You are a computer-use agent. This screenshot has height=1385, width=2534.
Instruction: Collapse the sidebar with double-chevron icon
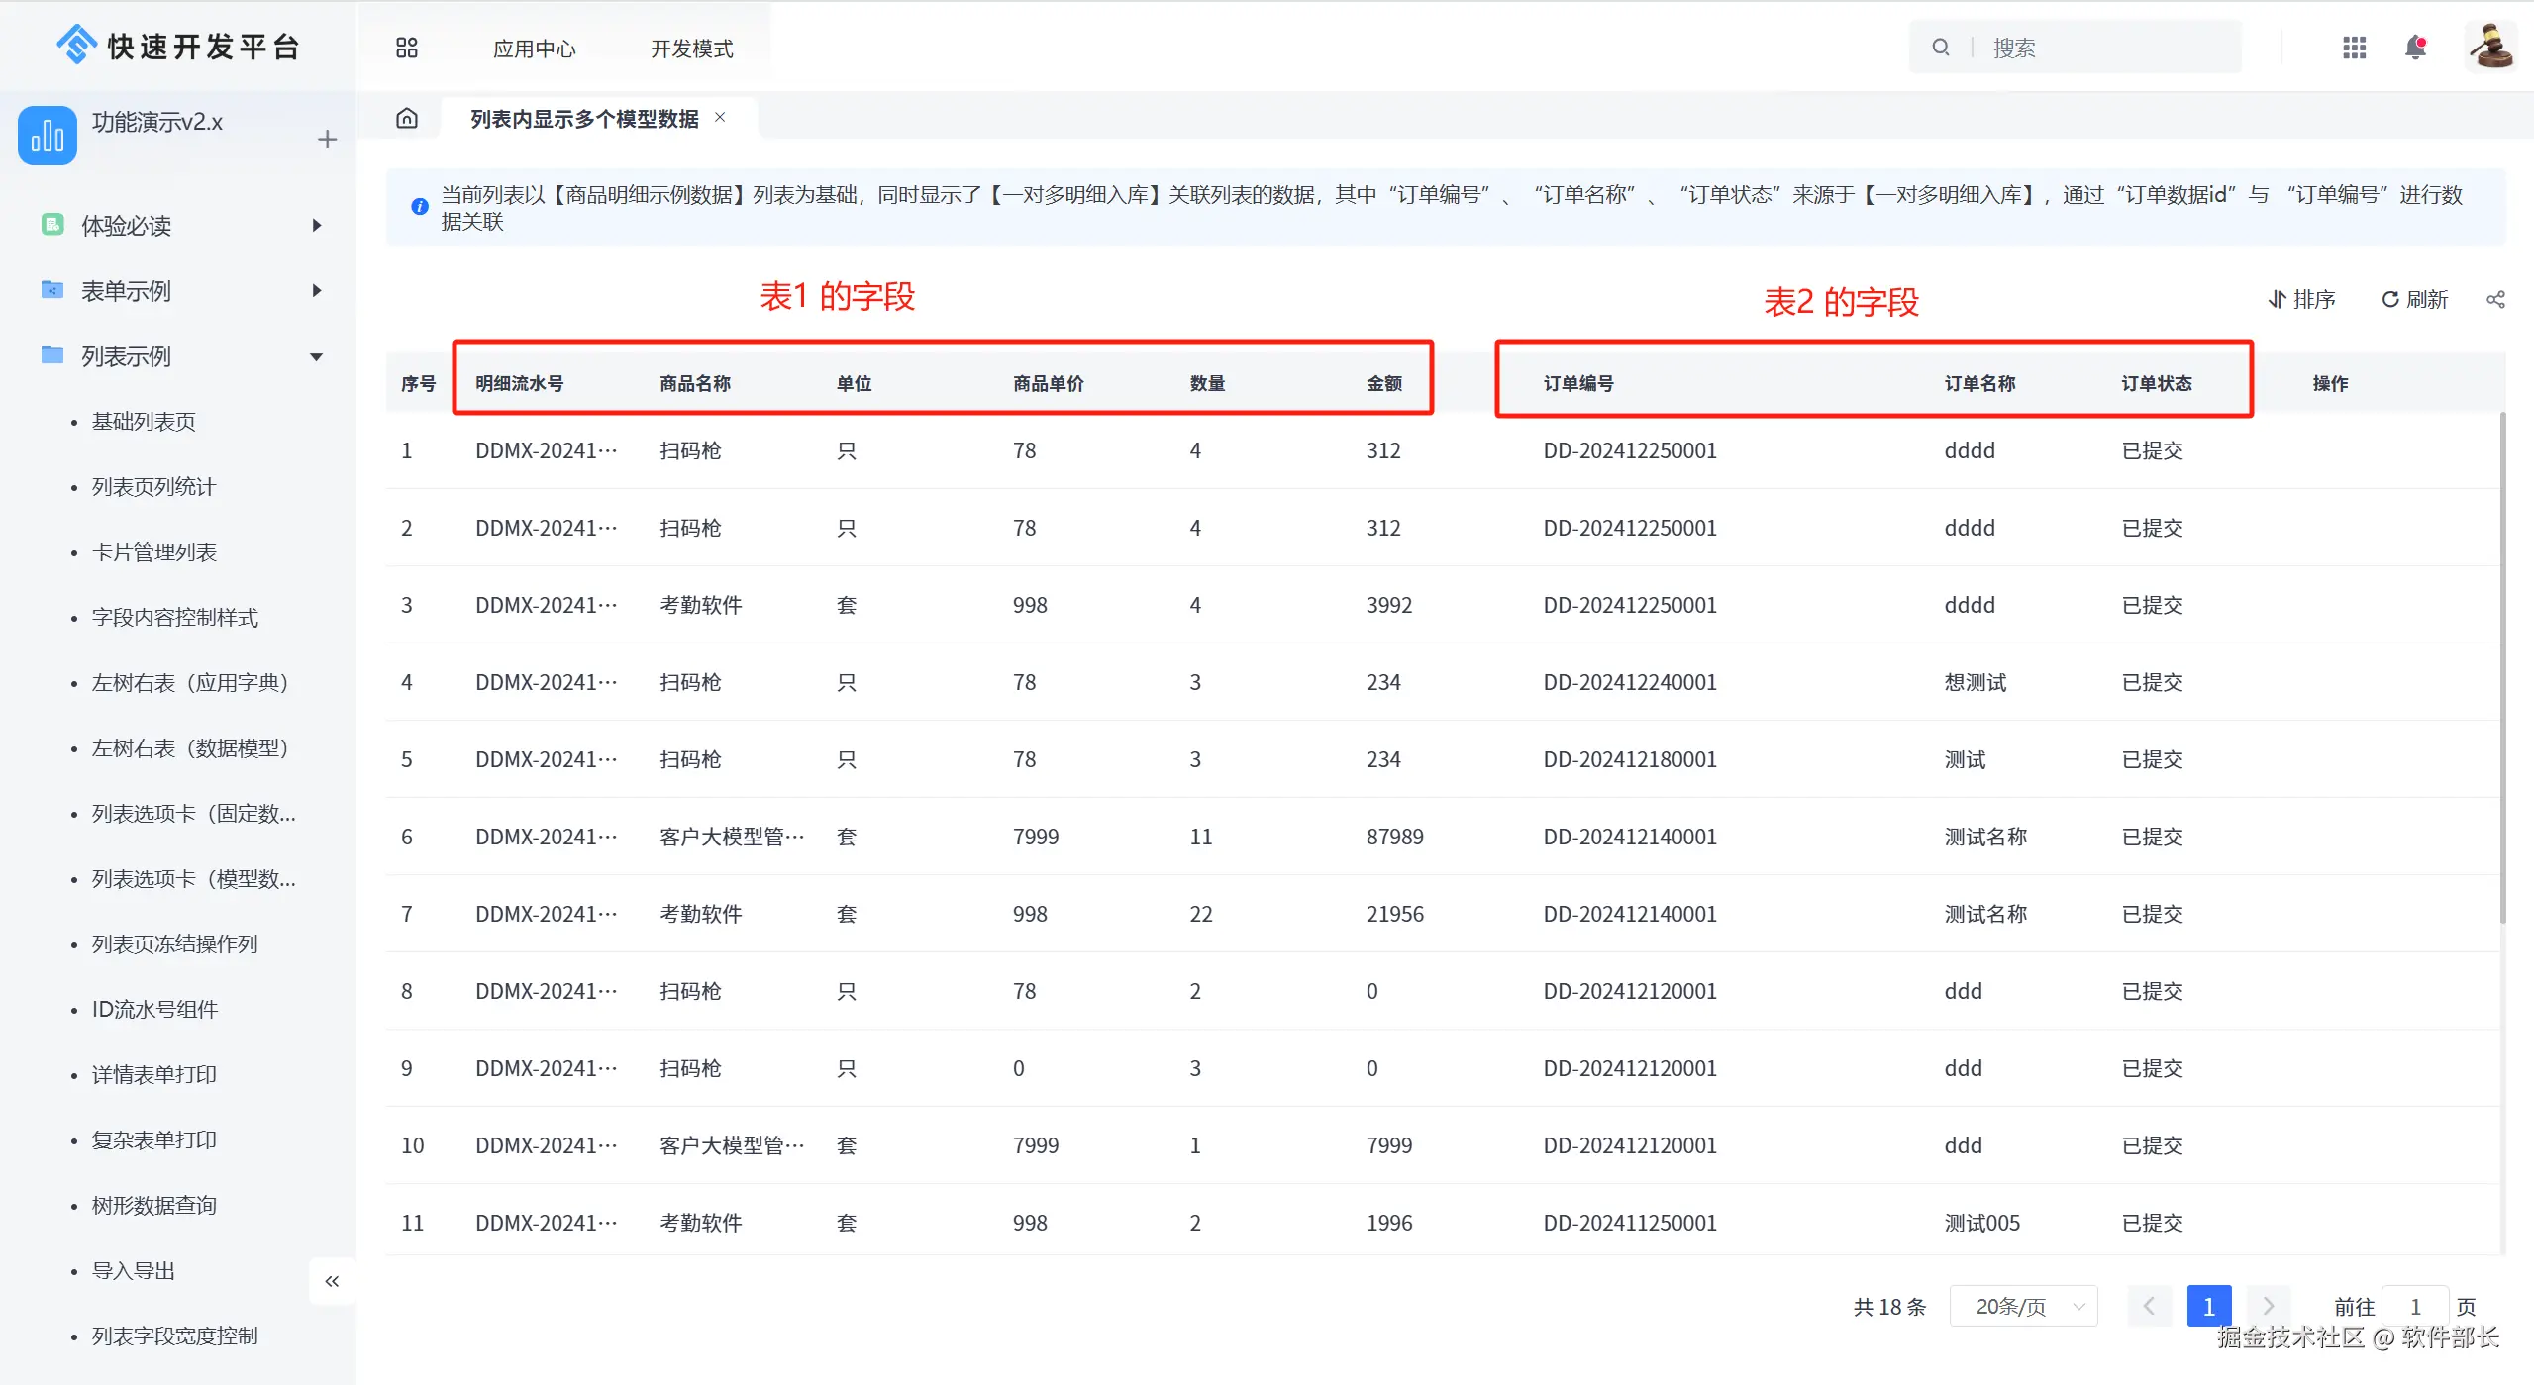(x=332, y=1281)
